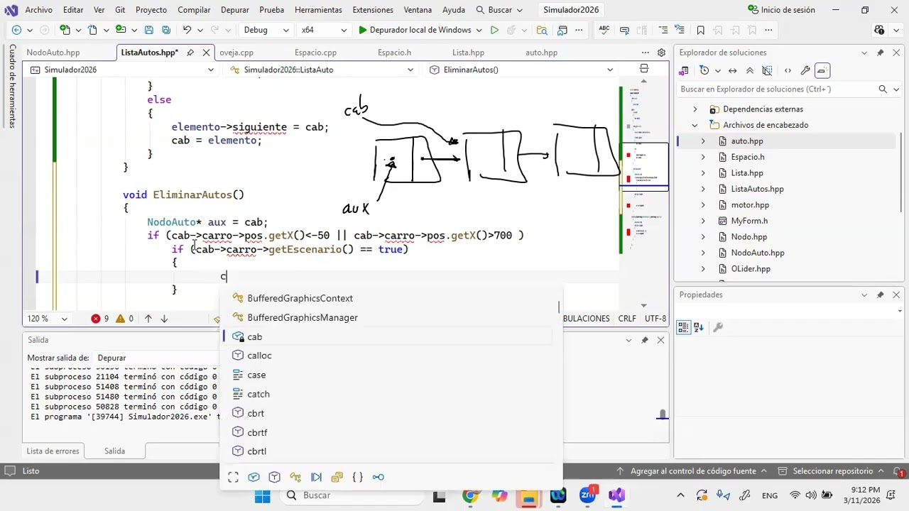Click the Undo arrow icon

tap(187, 30)
